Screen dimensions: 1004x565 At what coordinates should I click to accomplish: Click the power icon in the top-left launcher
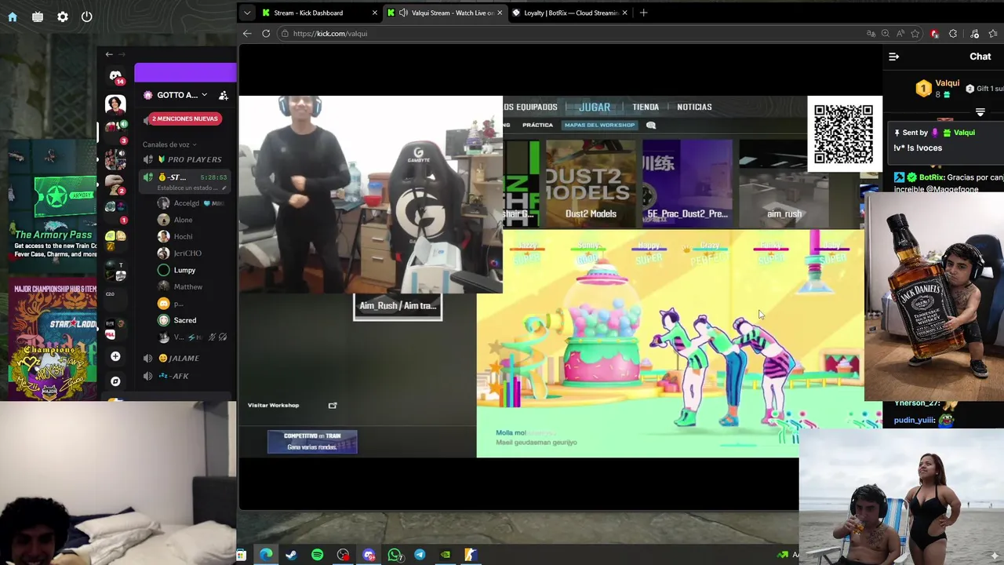pyautogui.click(x=87, y=16)
